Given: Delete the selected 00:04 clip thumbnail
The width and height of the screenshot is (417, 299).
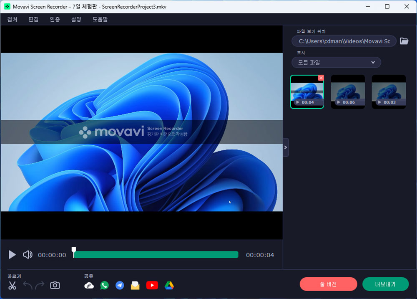Looking at the screenshot, I should click(x=321, y=78).
